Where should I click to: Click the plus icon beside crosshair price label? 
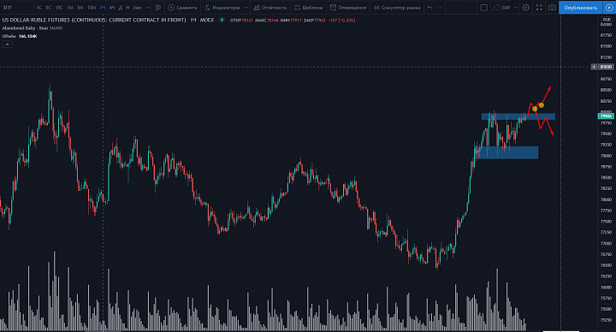595,67
